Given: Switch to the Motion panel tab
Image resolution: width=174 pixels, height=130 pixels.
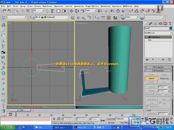Looking at the screenshot, I should [x=160, y=24].
